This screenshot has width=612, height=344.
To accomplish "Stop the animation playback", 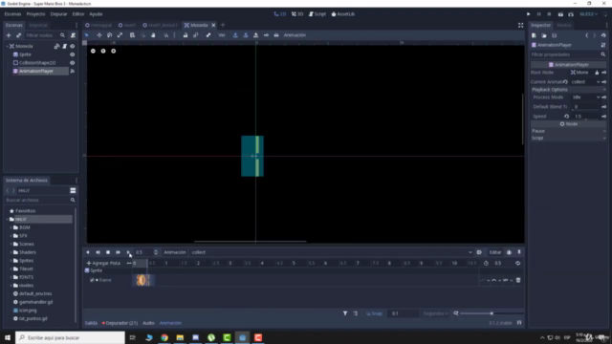I will pos(108,252).
